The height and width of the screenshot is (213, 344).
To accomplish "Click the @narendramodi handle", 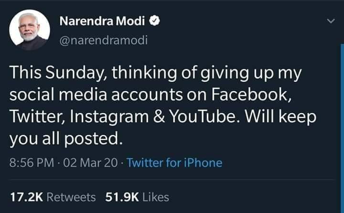I will (x=104, y=40).
